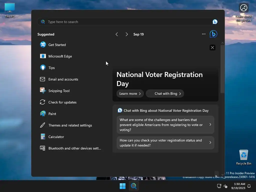Expand arrow on voter registration status question

pos(210,142)
